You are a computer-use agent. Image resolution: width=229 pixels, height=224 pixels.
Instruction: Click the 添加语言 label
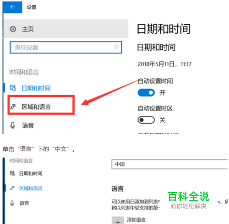tap(136, 220)
